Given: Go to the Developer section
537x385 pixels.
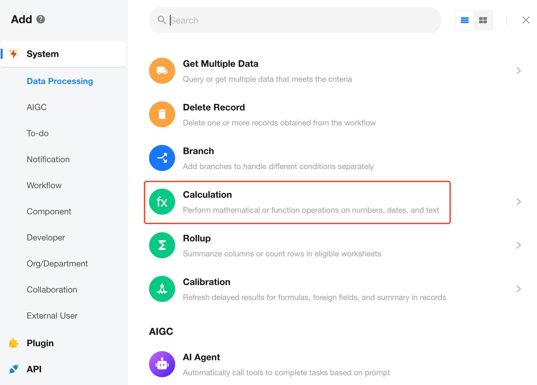Looking at the screenshot, I should [x=46, y=237].
